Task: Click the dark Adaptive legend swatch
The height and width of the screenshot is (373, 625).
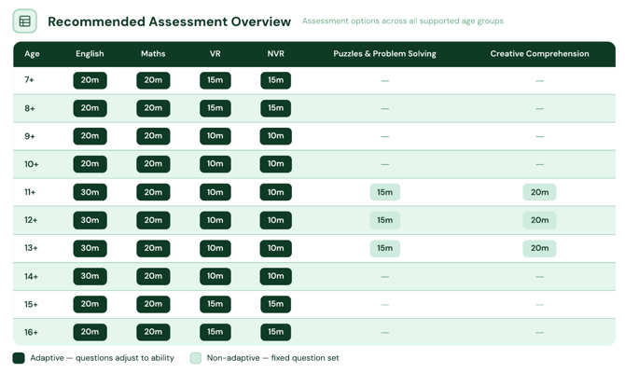Action: [19, 358]
